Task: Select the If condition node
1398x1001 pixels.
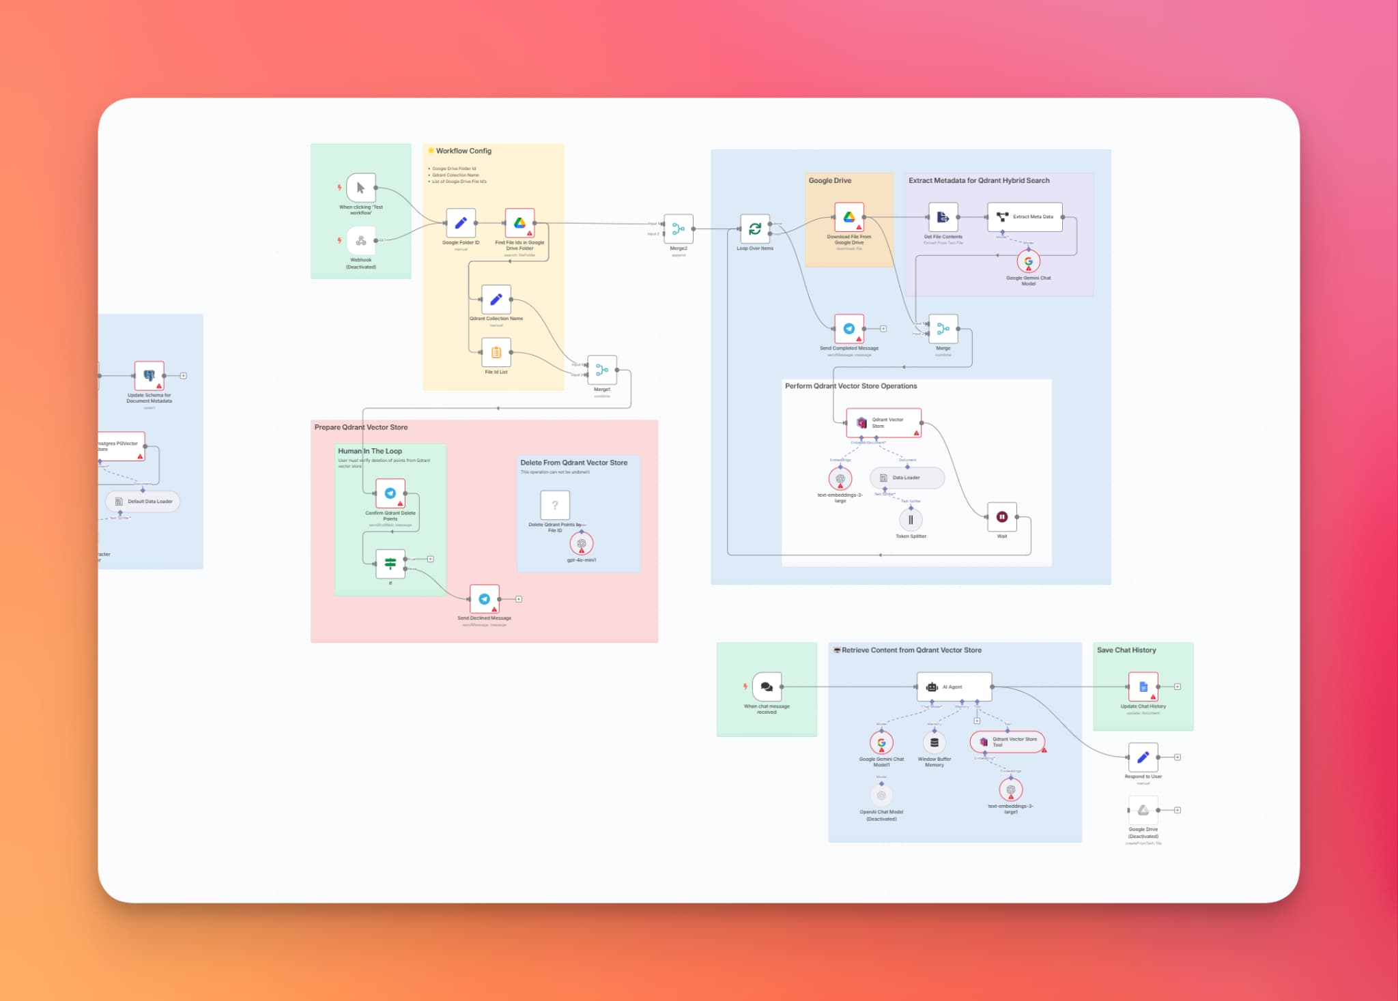Action: (390, 564)
